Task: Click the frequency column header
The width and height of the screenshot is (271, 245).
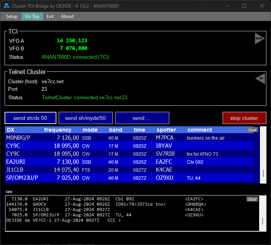Action: click(58, 130)
